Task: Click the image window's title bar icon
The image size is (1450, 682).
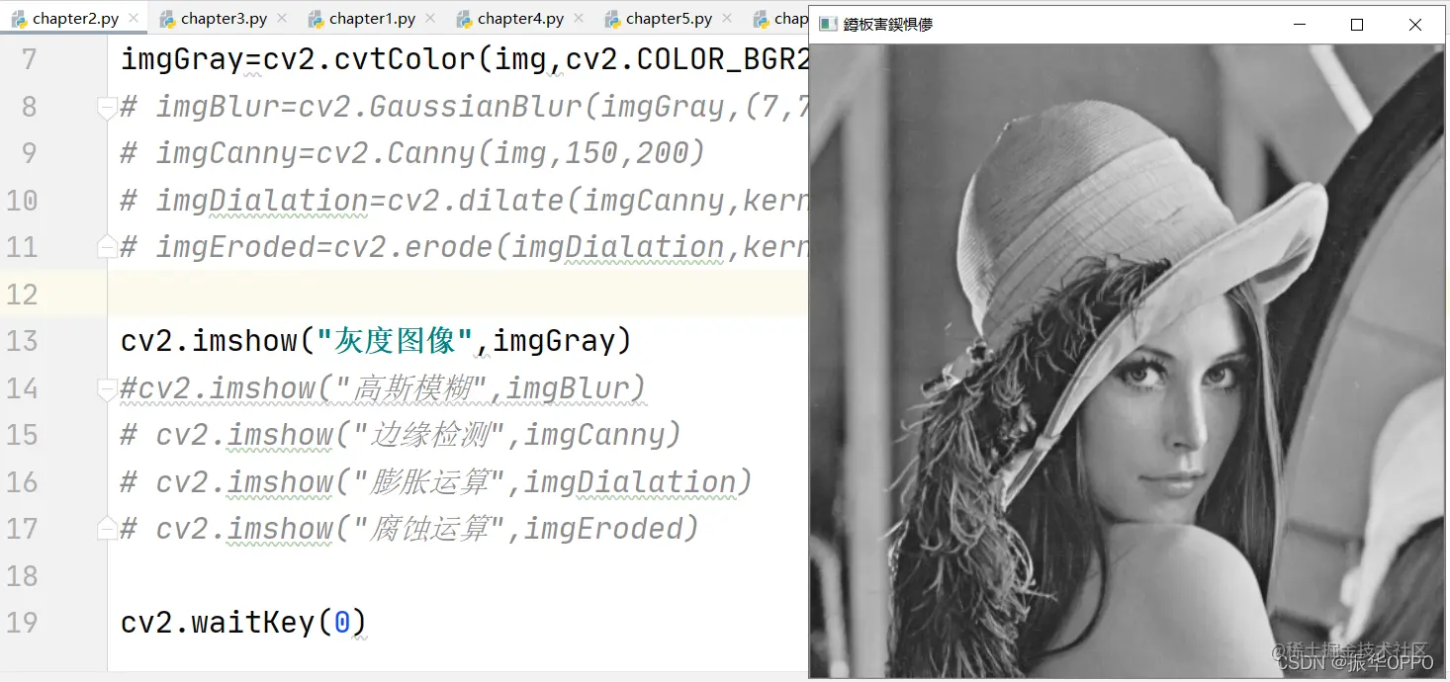Action: (x=828, y=25)
